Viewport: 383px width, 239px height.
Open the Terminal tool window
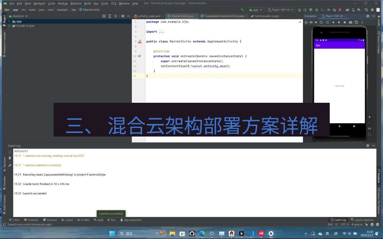(50, 220)
